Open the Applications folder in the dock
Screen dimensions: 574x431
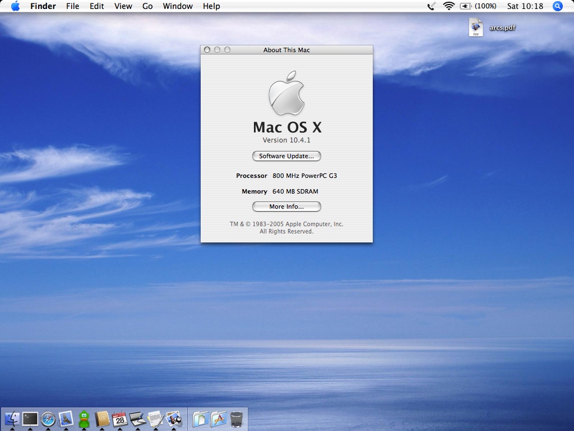pos(219,419)
